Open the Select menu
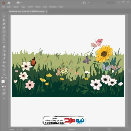 click(30, 7)
